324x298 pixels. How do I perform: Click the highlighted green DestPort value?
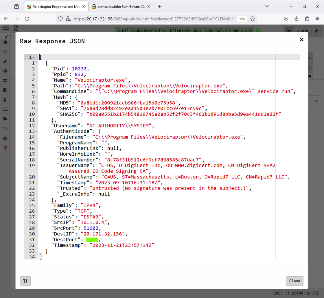[x=92, y=240]
